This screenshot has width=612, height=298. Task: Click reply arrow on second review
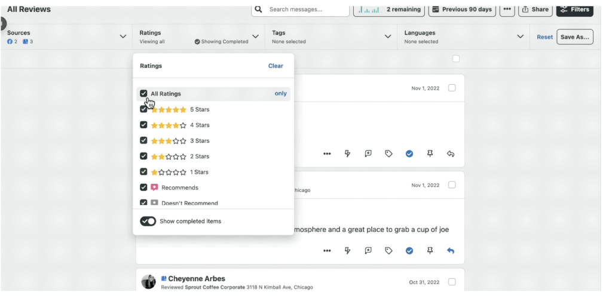451,251
